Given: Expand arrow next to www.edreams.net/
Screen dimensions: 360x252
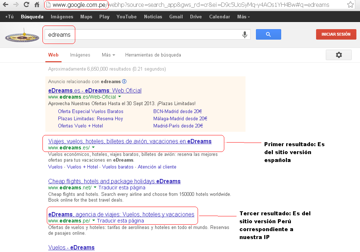Looking at the screenshot, I should pos(95,187).
